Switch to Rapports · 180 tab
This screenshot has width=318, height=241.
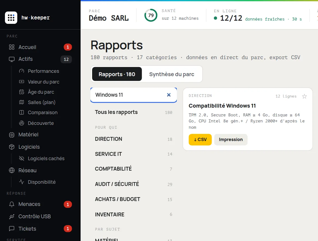pos(117,74)
